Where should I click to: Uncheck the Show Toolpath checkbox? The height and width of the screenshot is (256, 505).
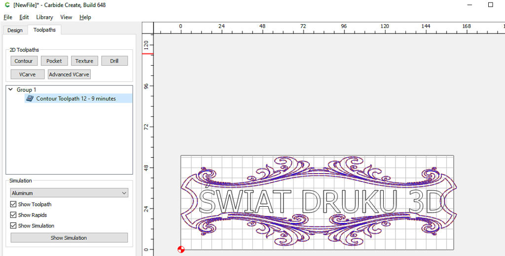13,204
